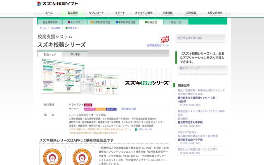Switch to the iPadアプリ sub-tab
This screenshot has height=165, width=264.
[x=75, y=22]
